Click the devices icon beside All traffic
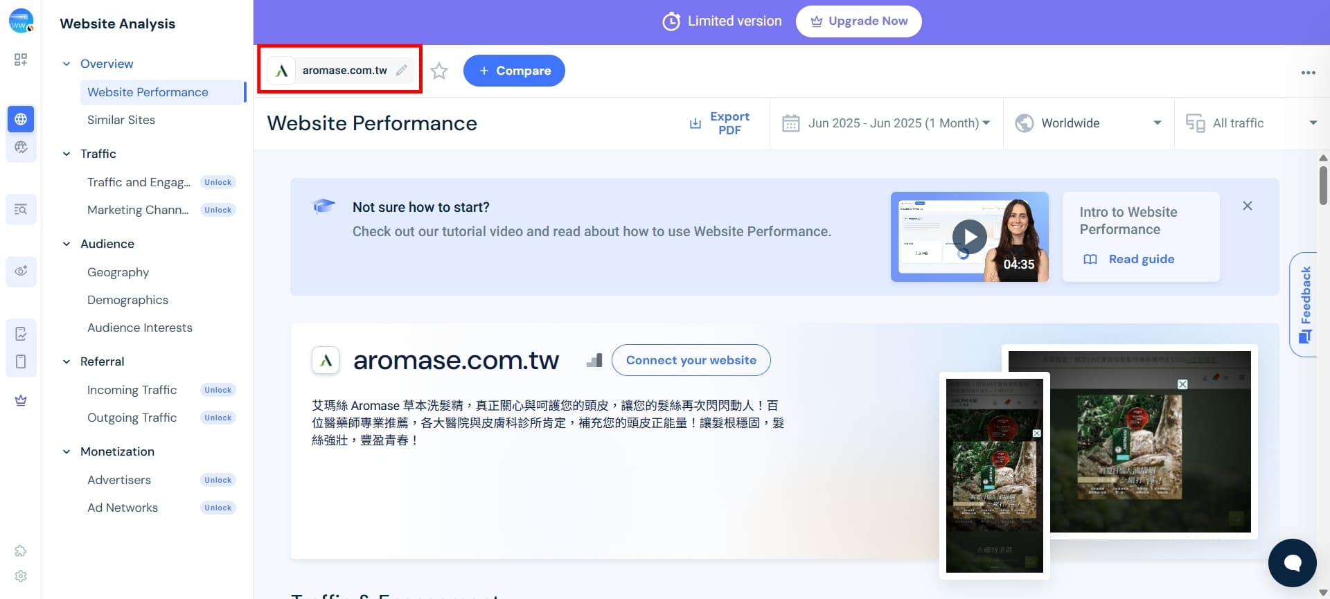The image size is (1330, 599). 1195,123
